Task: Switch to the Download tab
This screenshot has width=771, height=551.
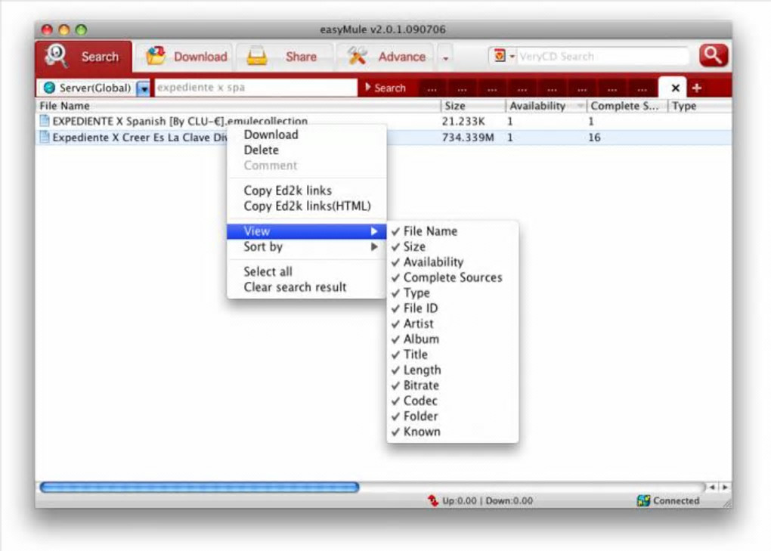Action: (186, 57)
